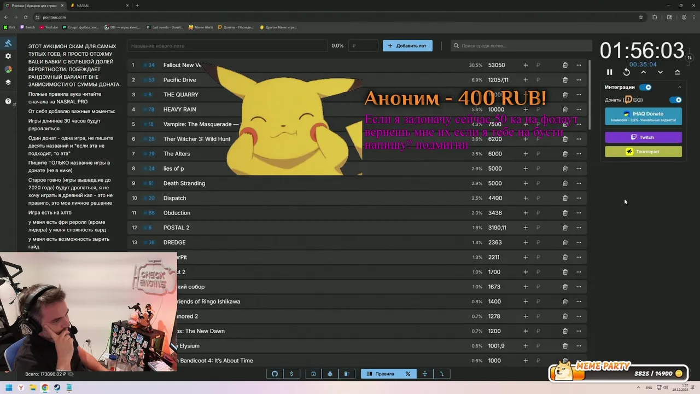Add amount to Obduction lot
Image resolution: width=700 pixels, height=394 pixels.
[x=526, y=213]
